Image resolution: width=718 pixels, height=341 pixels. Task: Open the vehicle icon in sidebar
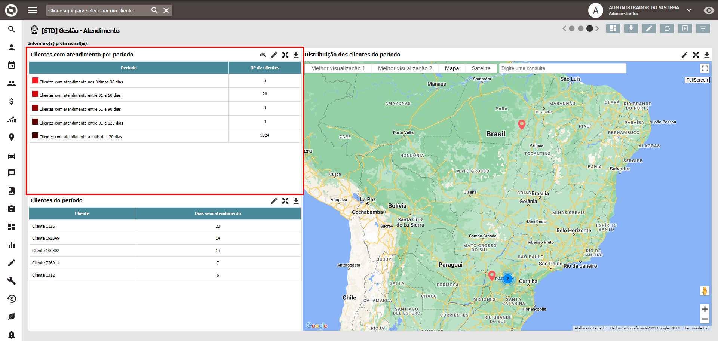pos(12,155)
